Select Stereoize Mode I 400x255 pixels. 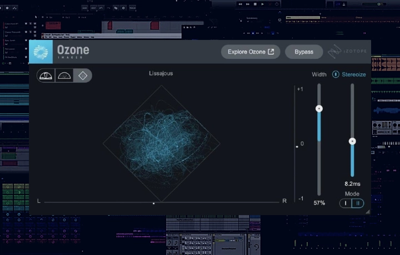346,203
